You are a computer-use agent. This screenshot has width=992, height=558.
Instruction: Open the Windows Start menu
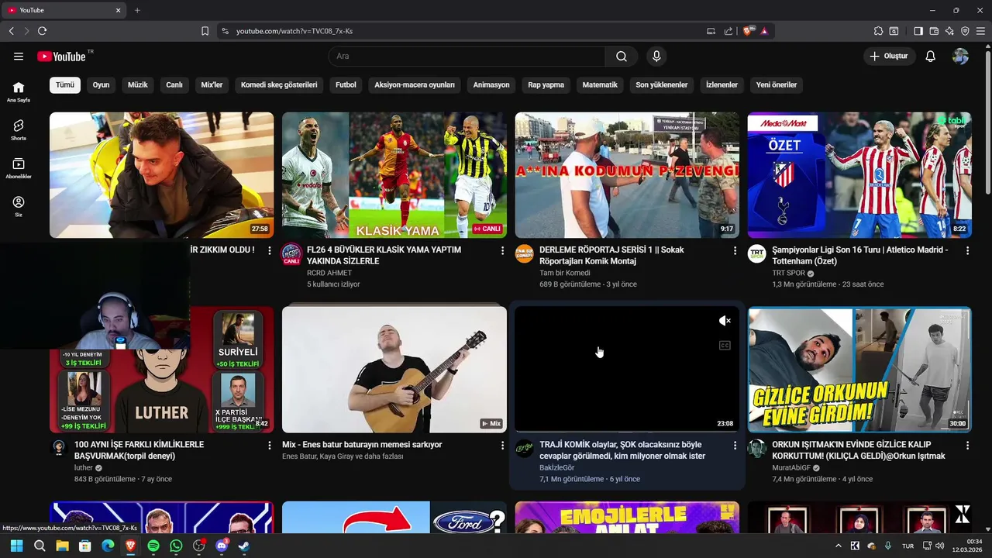(16, 546)
